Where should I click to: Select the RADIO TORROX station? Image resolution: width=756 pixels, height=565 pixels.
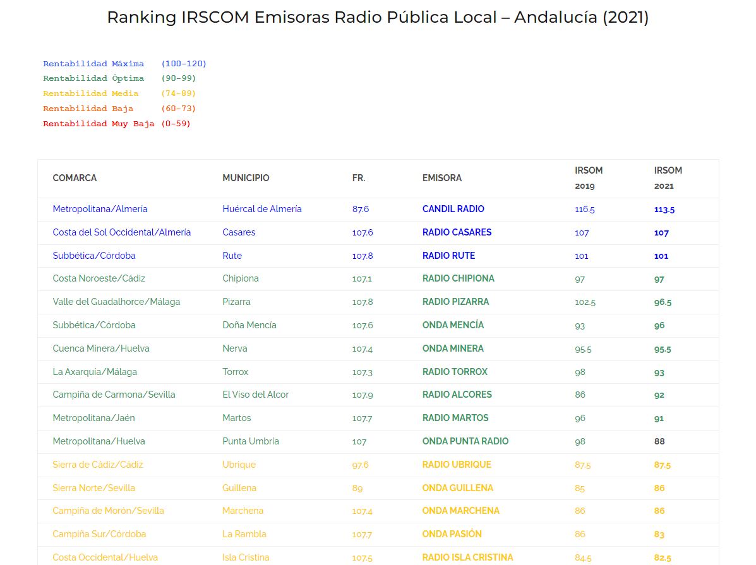click(x=455, y=372)
